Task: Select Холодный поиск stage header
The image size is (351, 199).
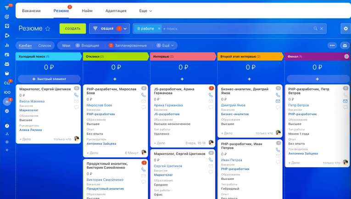Action: 49,57
